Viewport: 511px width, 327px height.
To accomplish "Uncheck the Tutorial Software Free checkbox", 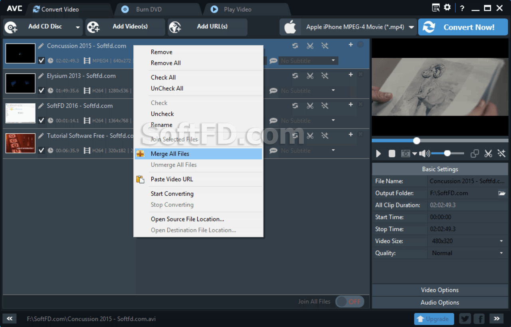I will [x=42, y=151].
